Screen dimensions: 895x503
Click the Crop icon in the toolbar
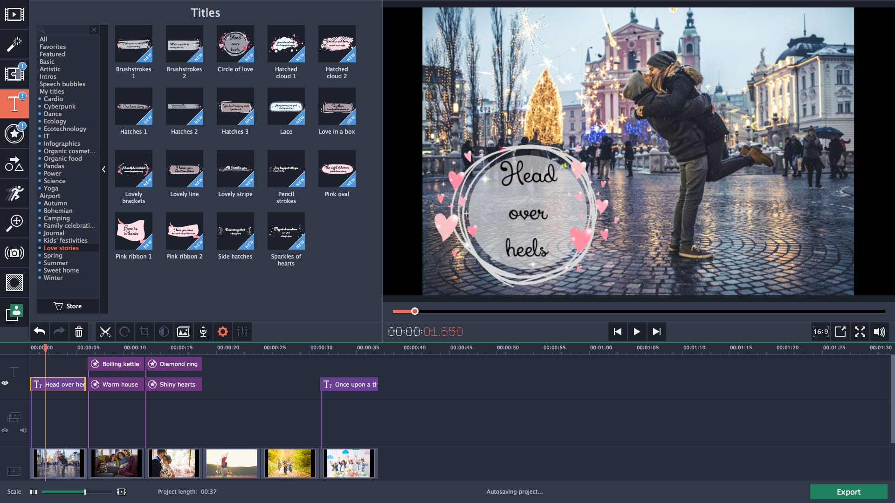click(x=145, y=332)
